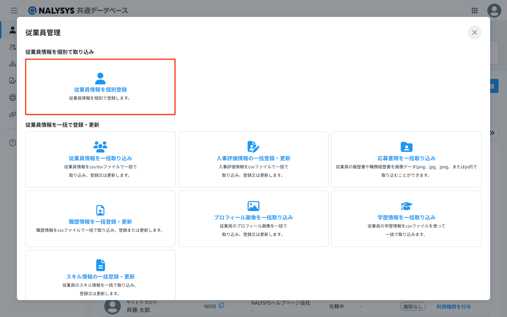This screenshot has width=507, height=317.
Task: Click the bulk employee import group icon
Action: tap(100, 147)
